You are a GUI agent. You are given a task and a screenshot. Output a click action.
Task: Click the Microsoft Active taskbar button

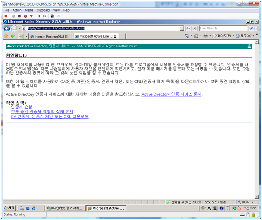[x=106, y=208]
